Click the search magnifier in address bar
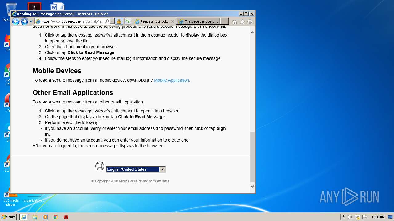 107,21
